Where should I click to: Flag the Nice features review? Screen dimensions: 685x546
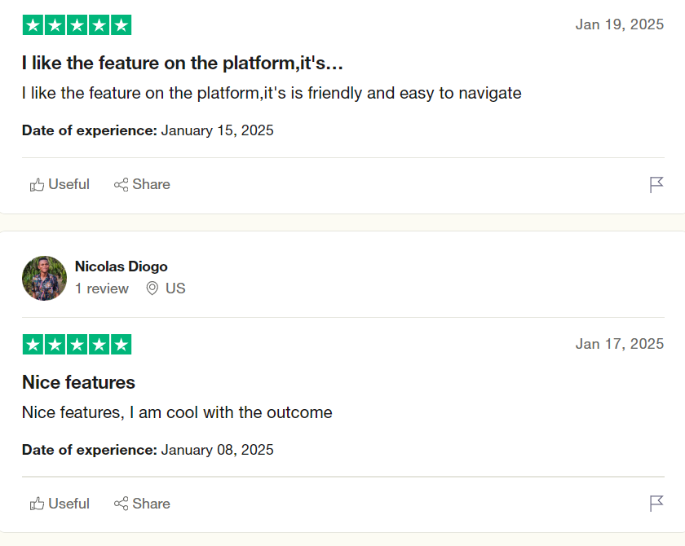(656, 504)
